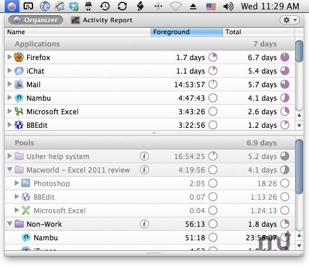309x268 pixels.
Task: Select the Microsoft Excel row in Applications
Action: click(x=150, y=111)
